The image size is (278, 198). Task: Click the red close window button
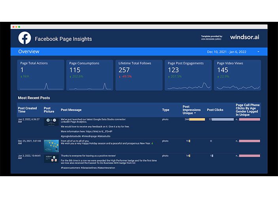pos(13,27)
